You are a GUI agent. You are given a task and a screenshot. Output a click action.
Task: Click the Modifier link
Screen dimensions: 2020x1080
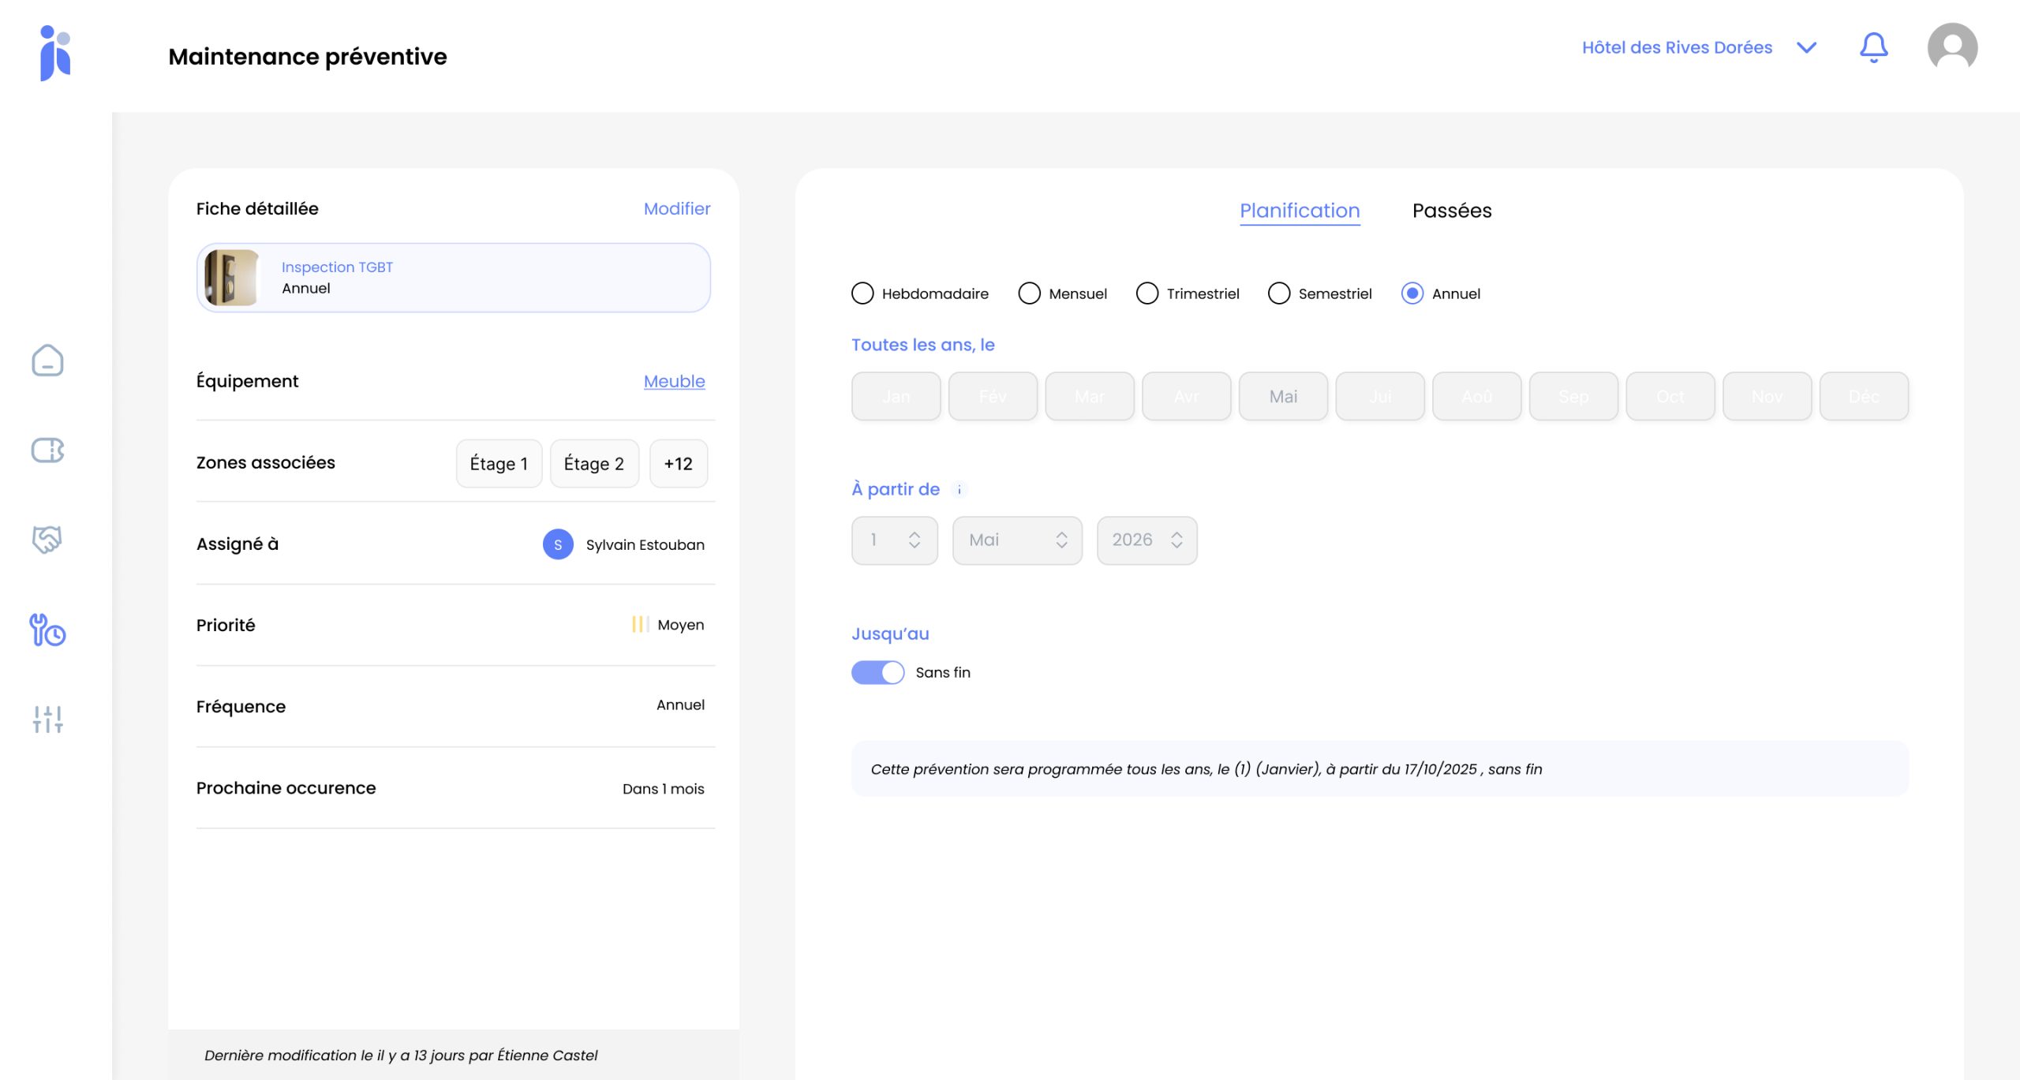676,209
